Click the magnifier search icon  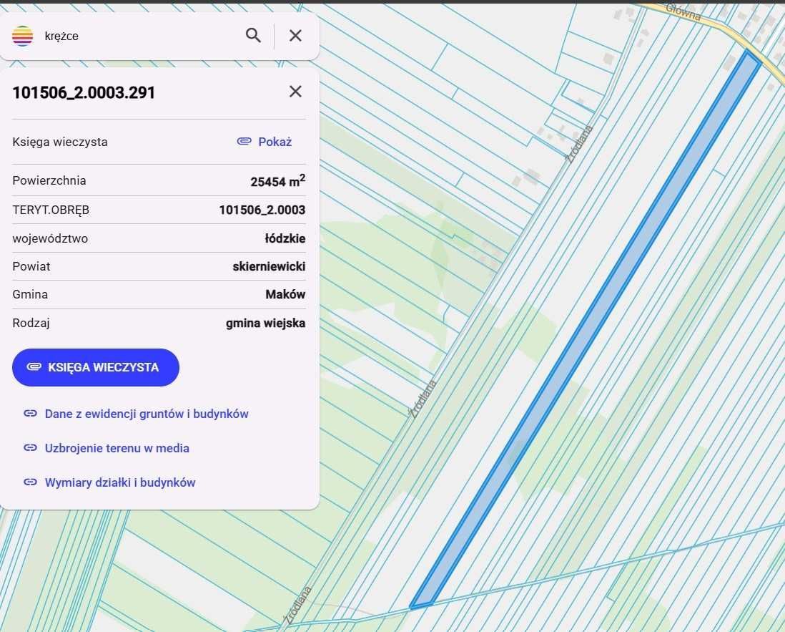pyautogui.click(x=253, y=36)
